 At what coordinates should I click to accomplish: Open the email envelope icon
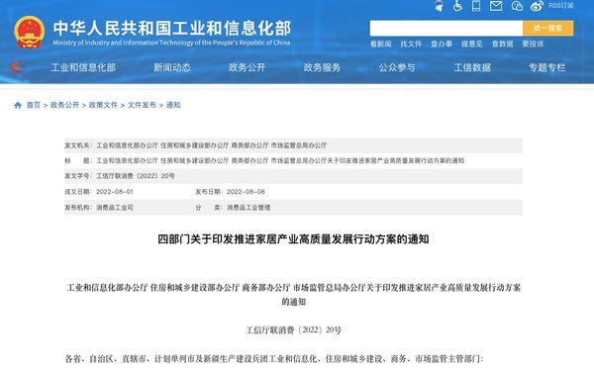[x=496, y=6]
